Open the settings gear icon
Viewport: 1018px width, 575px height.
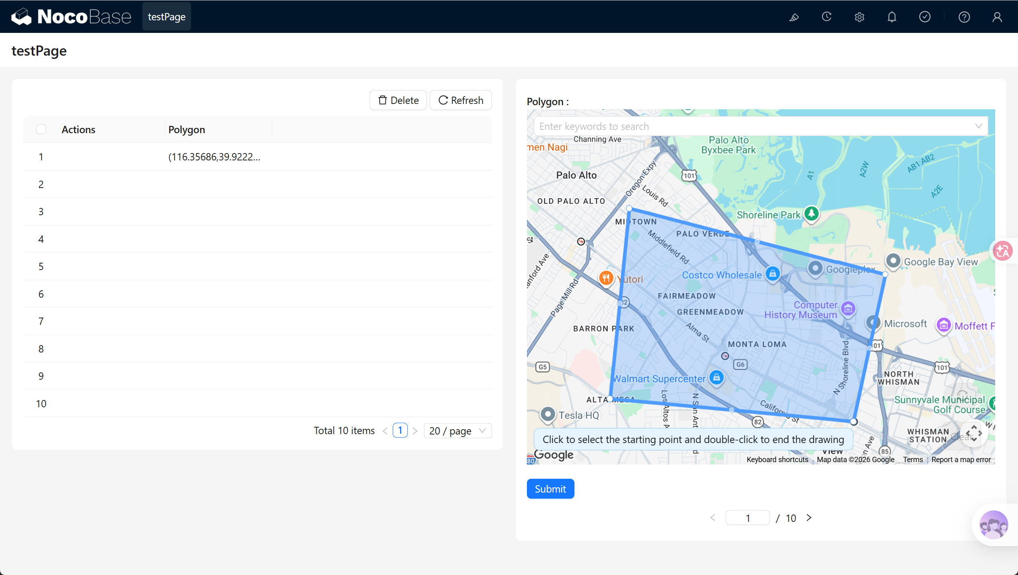[x=859, y=17]
